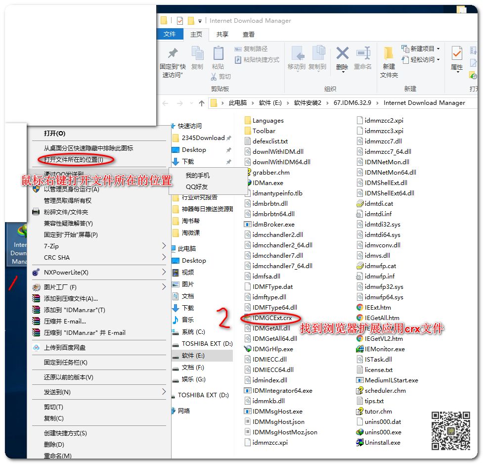Screen dimensions: 483x464
Task: Click the Pin to Quick access ribbon icon
Action: click(x=173, y=53)
